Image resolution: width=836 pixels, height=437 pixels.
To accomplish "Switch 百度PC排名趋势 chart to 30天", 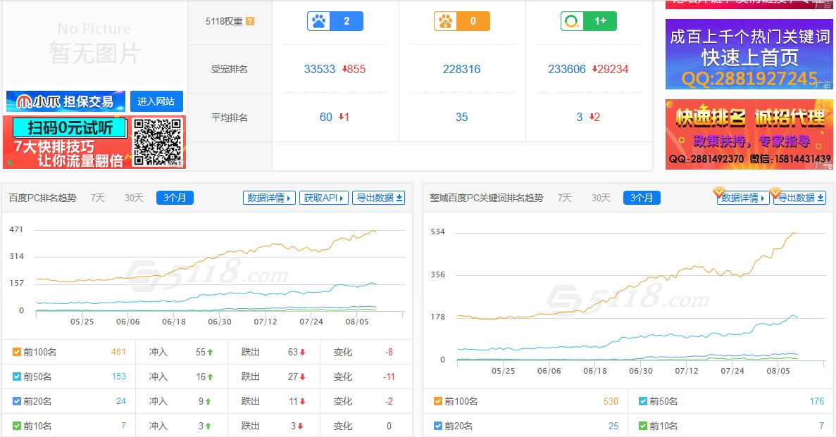I will coord(134,198).
